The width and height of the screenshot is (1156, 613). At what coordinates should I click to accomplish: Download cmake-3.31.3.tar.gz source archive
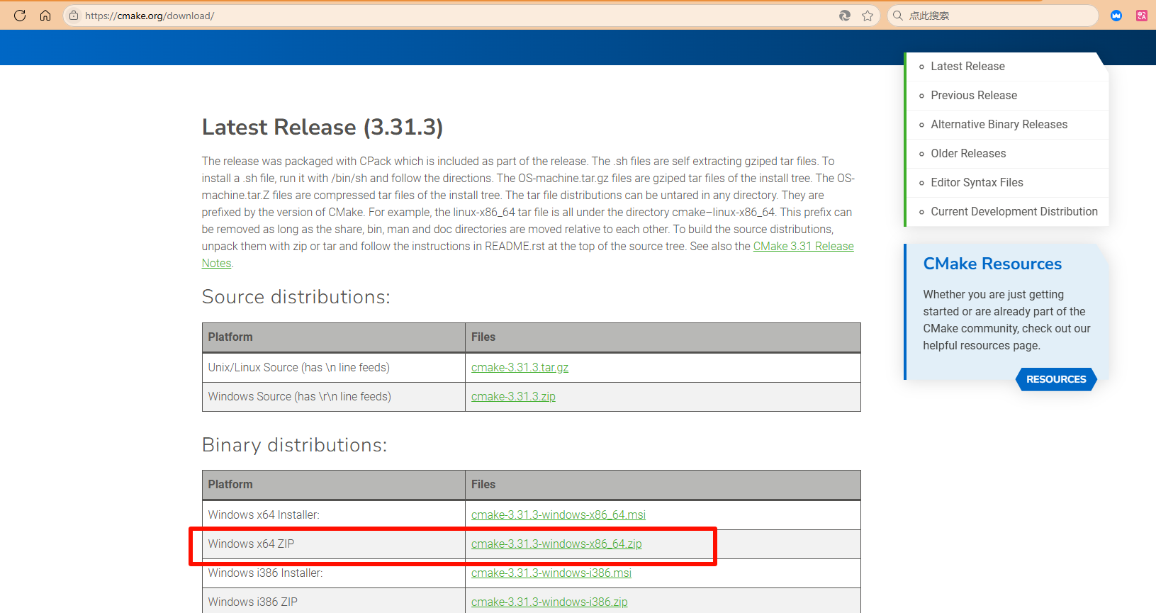(520, 368)
